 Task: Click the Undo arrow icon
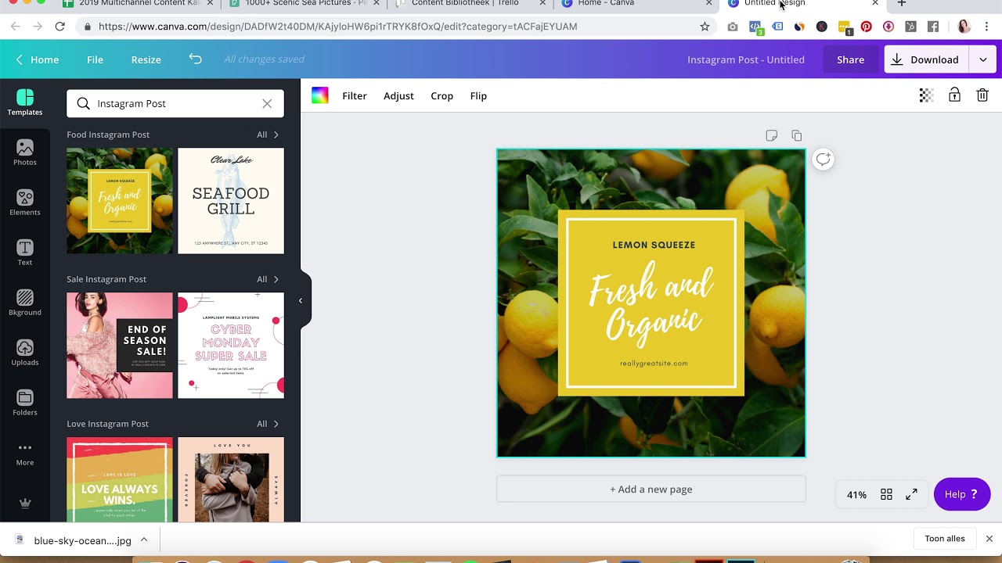coord(195,59)
